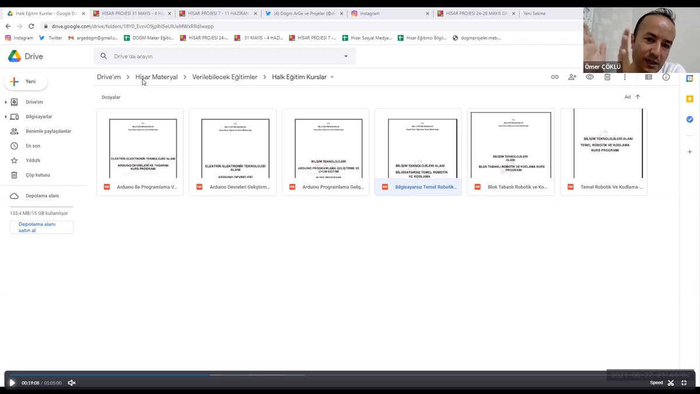Open Yıldızlı starred items

click(x=33, y=161)
